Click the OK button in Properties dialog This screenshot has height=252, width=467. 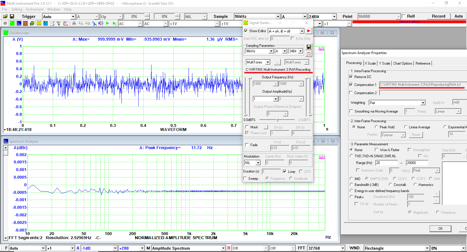tap(440, 229)
